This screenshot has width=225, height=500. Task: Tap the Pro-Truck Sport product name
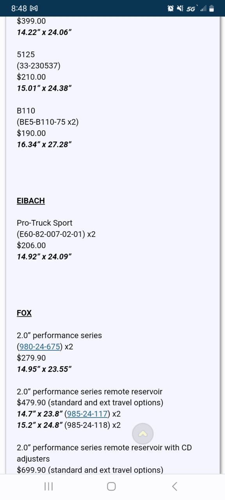point(45,223)
